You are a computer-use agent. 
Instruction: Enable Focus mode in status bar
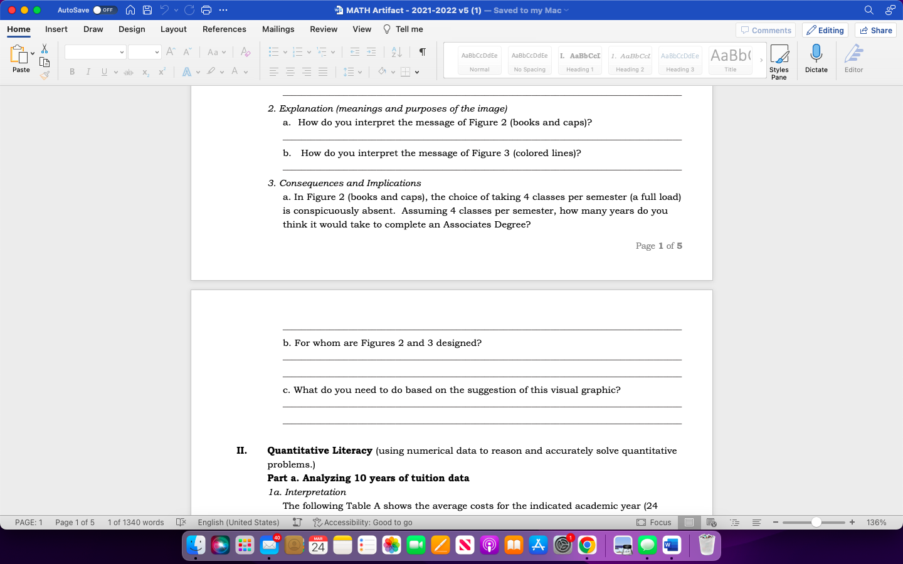click(654, 522)
